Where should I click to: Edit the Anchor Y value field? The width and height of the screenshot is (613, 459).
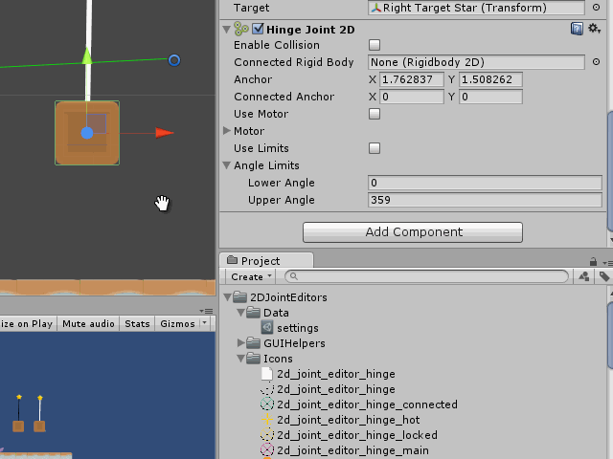coord(490,79)
